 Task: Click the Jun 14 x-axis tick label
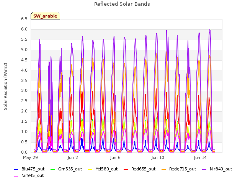(x=200, y=157)
